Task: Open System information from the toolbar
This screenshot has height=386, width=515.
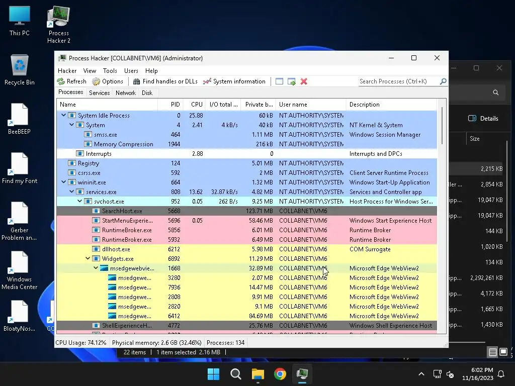Action: pyautogui.click(x=234, y=81)
